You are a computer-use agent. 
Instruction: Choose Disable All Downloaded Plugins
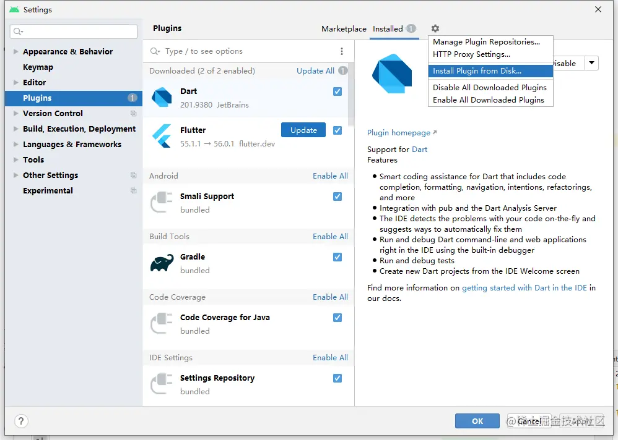490,87
